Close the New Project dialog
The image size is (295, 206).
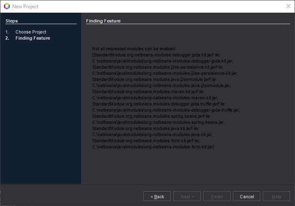point(288,6)
